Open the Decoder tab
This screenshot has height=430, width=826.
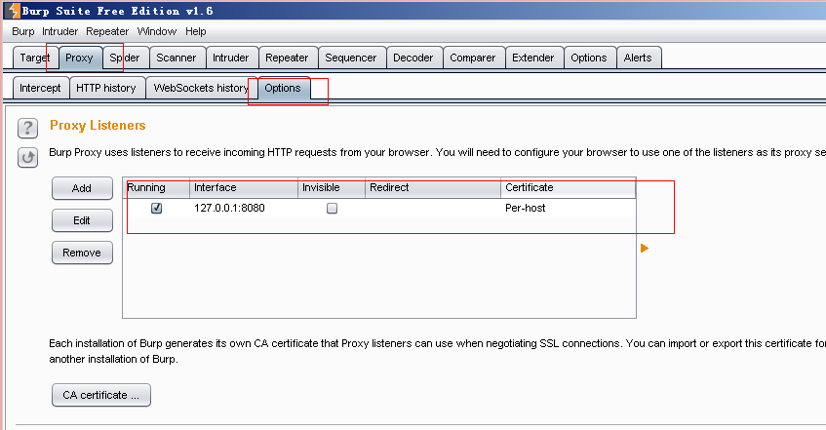[x=413, y=58]
